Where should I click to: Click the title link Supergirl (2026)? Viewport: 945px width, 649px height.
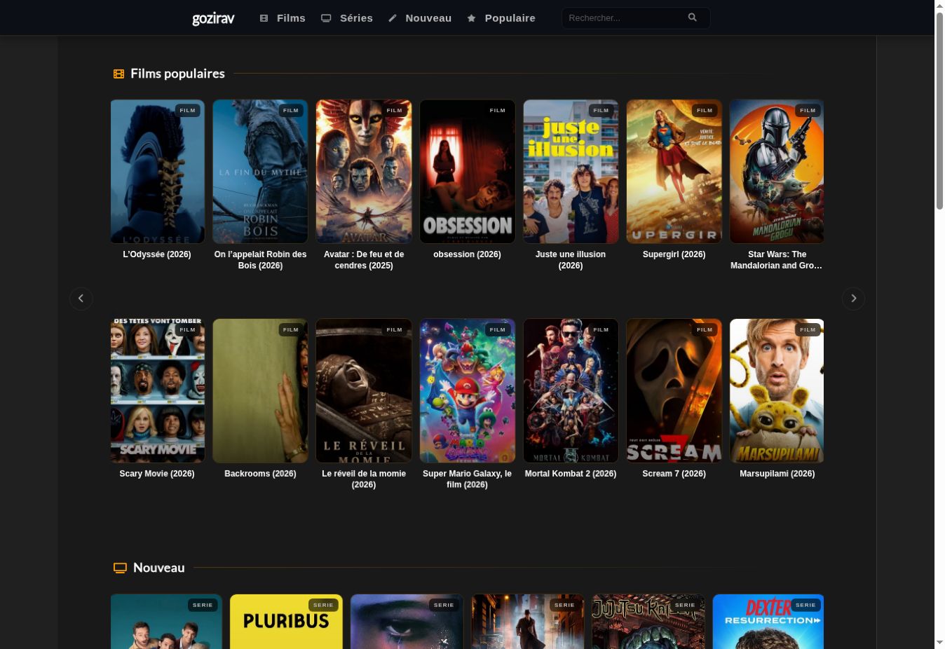point(674,254)
